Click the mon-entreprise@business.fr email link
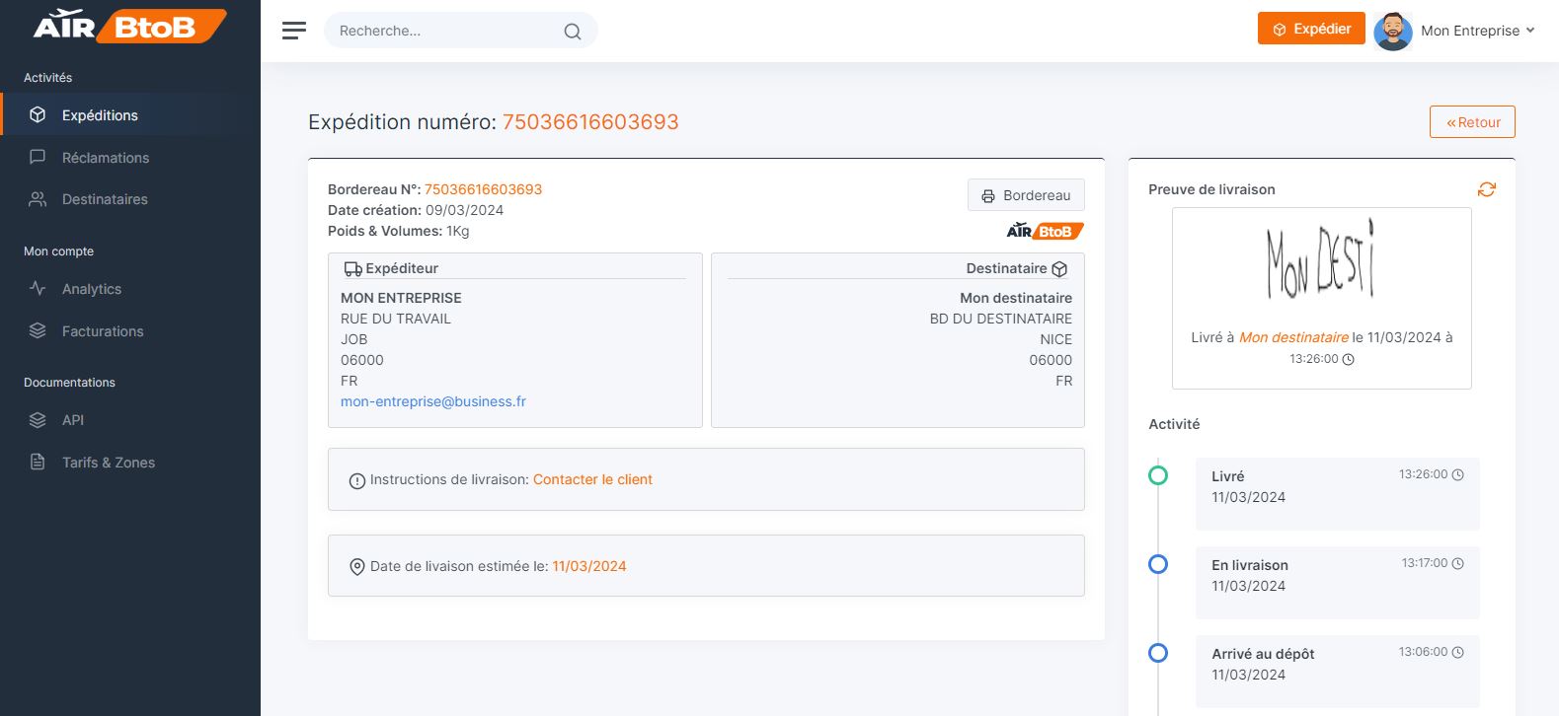 click(x=432, y=401)
